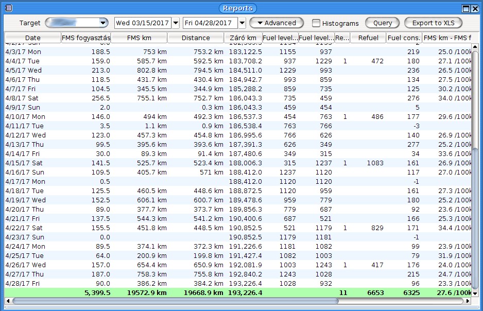This screenshot has height=311, width=483.
Task: Click Export to XLS button
Action: pyautogui.click(x=433, y=23)
